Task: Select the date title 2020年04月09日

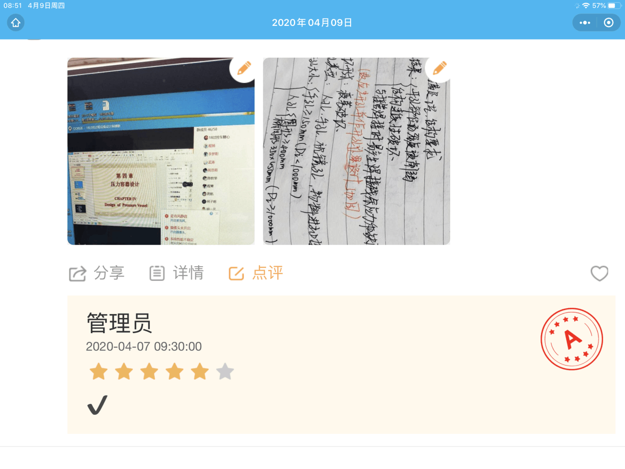Action: (x=312, y=22)
